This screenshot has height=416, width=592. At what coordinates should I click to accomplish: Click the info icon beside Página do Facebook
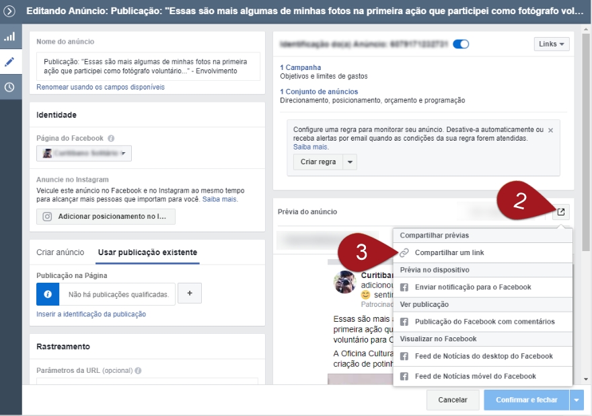tap(111, 138)
